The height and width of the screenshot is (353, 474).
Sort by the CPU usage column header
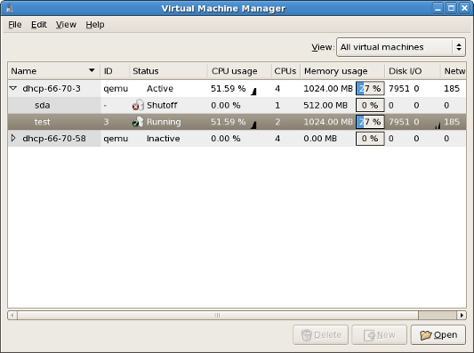coord(239,71)
